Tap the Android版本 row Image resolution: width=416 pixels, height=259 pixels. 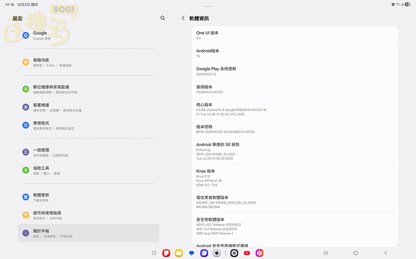(x=294, y=53)
